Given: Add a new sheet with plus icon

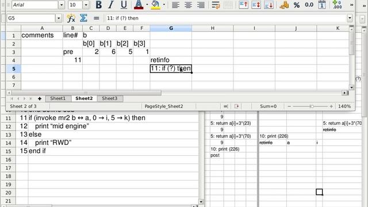Looking at the screenshot, I should (40, 98).
